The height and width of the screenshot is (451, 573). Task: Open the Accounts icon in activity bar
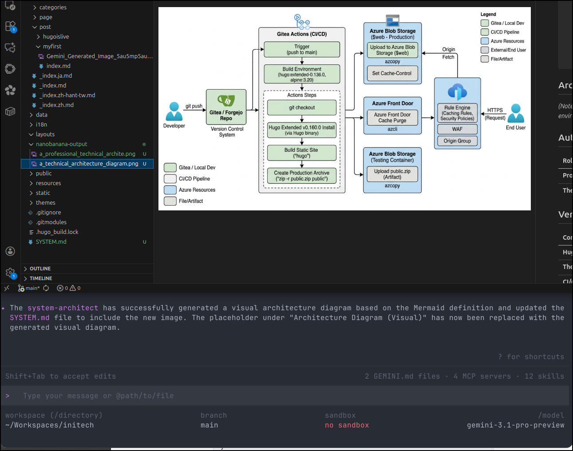[10, 251]
